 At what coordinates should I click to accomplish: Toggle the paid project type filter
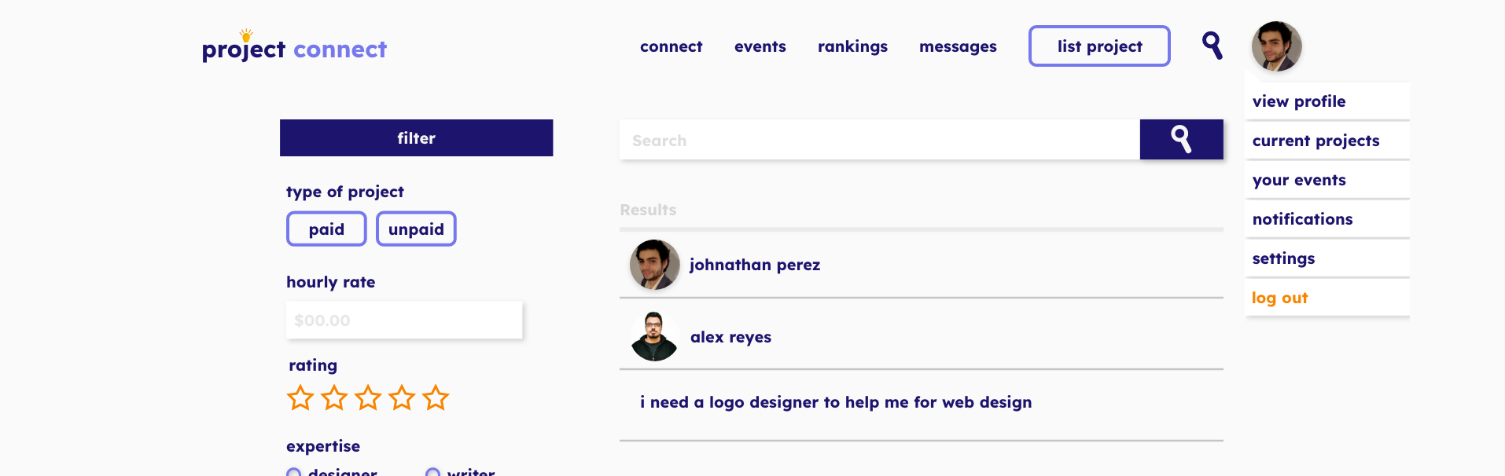coord(326,229)
